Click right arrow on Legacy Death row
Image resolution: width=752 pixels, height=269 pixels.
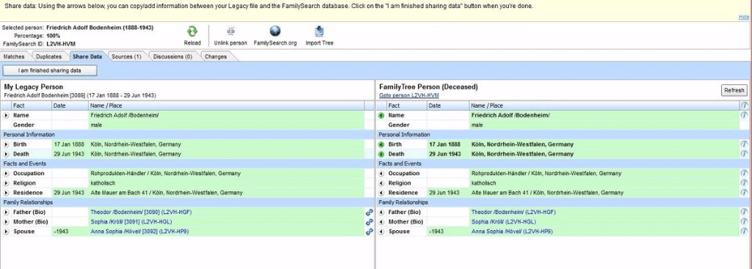pos(6,154)
